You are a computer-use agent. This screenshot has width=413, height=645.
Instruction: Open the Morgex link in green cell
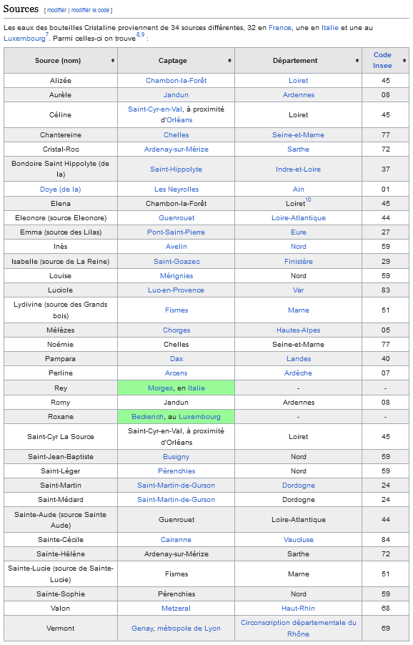click(x=160, y=388)
